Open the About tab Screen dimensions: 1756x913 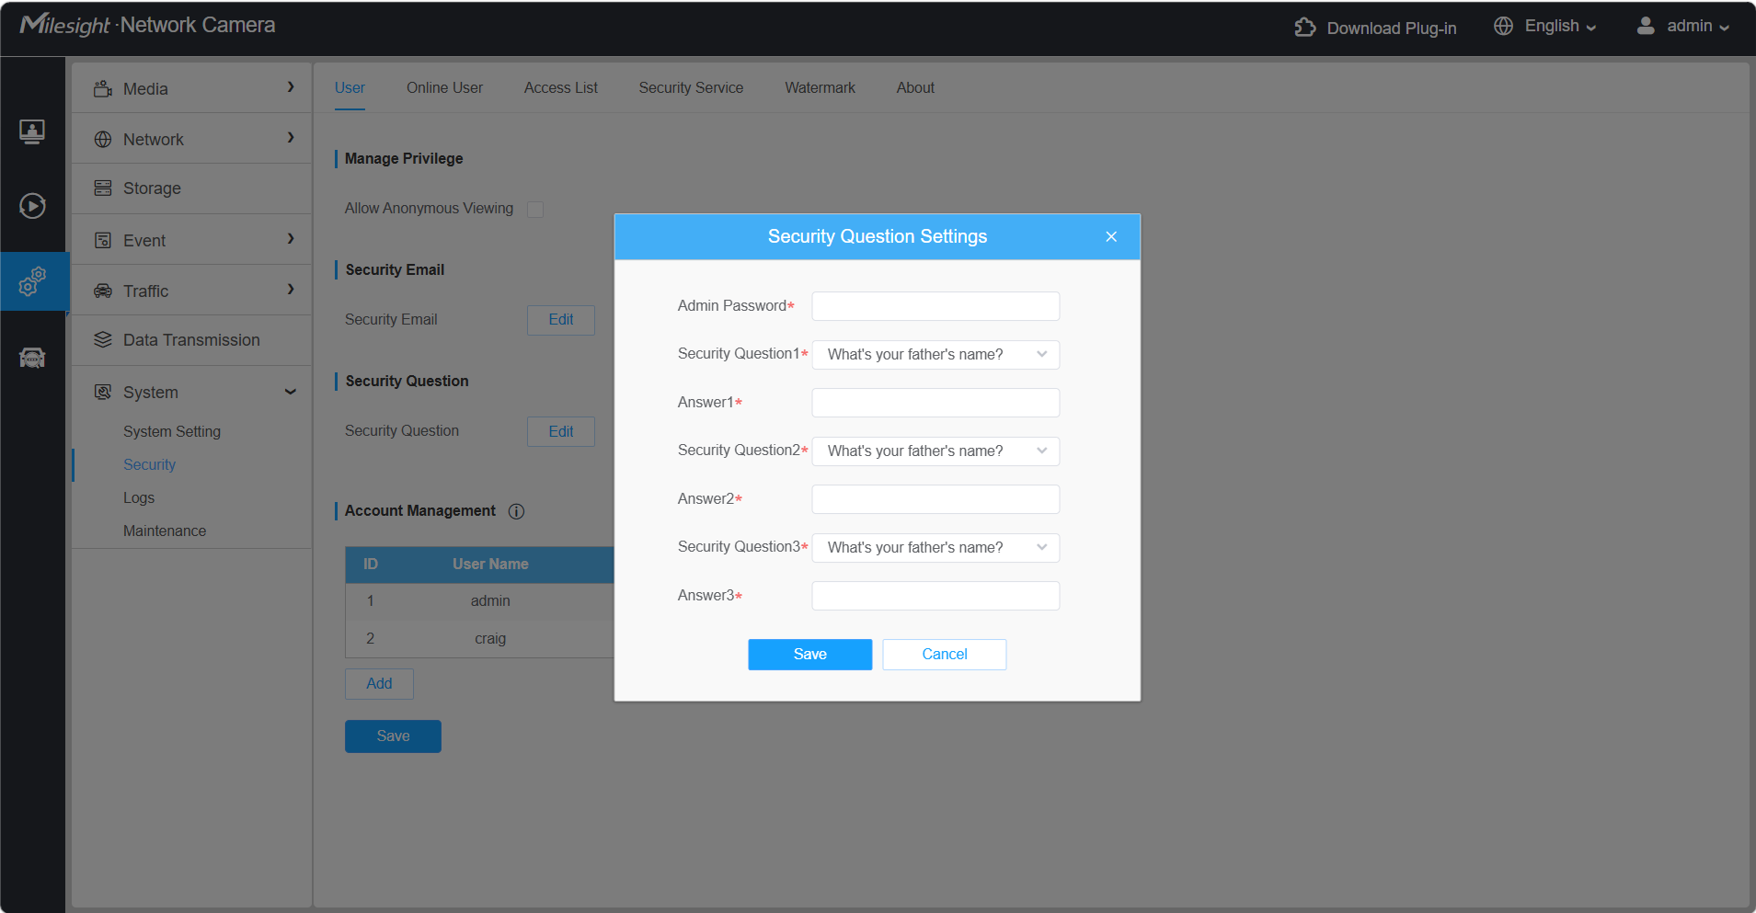915,87
